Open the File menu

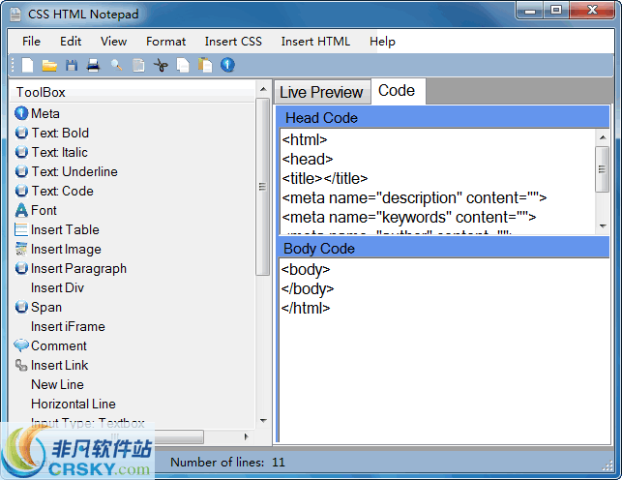tap(31, 42)
